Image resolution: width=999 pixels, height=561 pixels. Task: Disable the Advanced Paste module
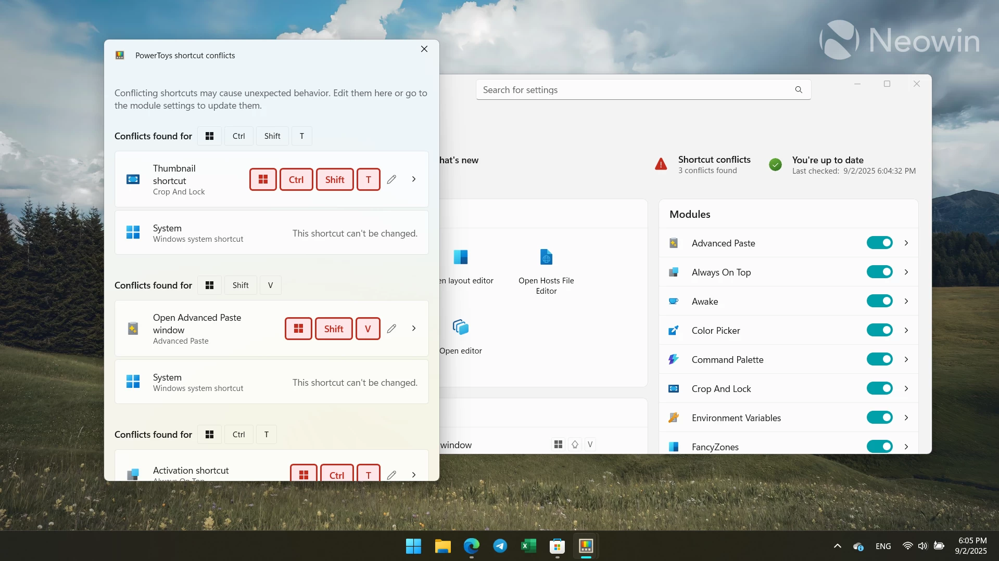click(879, 243)
